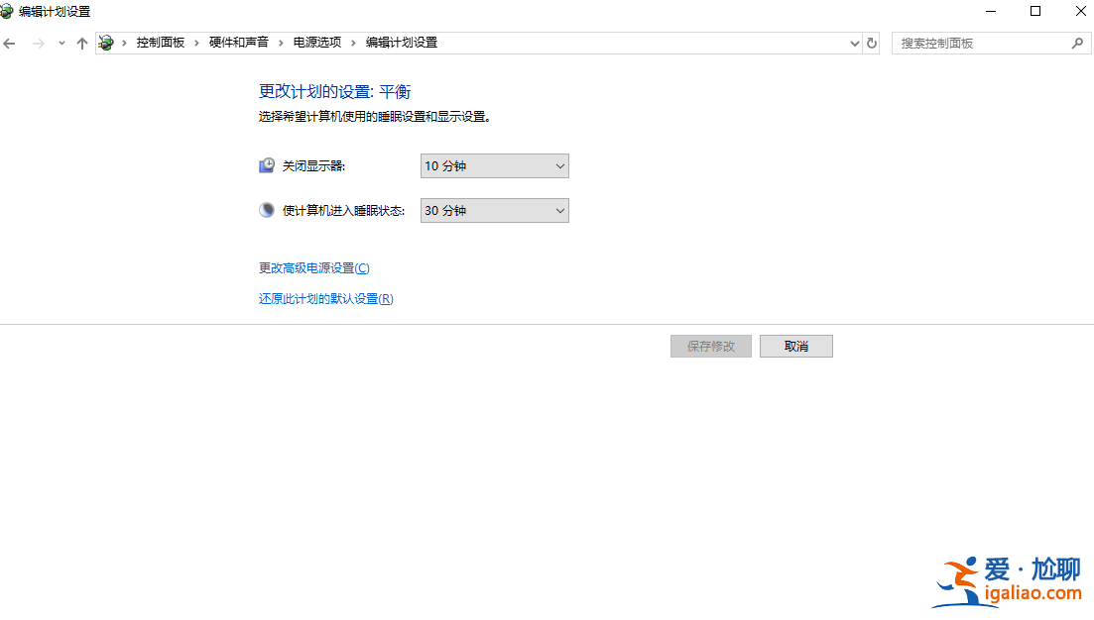
Task: Navigate to 硬件和声音 in the breadcrumb
Action: [238, 43]
